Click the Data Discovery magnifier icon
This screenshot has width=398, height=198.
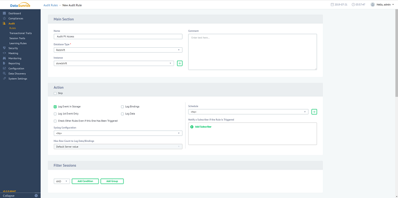[x=4, y=73]
